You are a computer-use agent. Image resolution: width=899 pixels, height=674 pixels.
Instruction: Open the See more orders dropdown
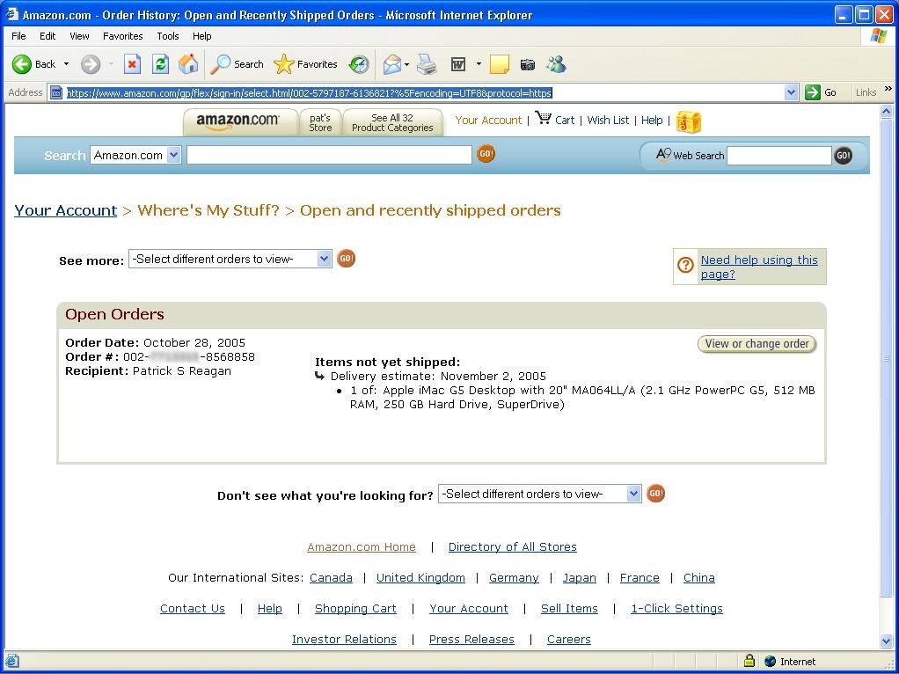(230, 259)
